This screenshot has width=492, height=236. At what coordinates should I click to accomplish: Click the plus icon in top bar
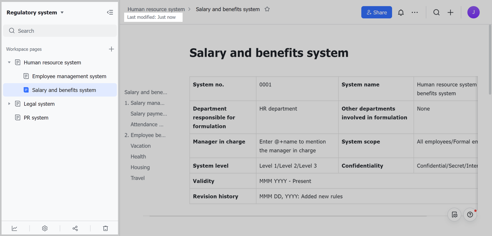pyautogui.click(x=450, y=12)
